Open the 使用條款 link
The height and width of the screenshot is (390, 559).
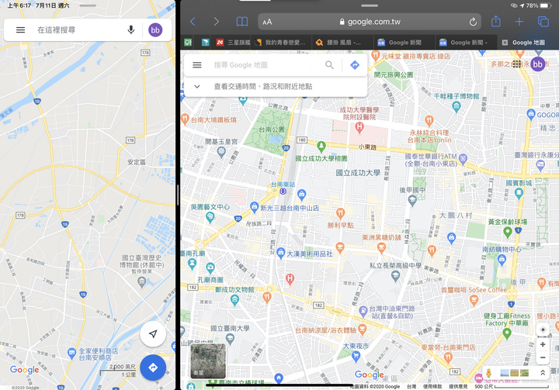[x=432, y=387]
